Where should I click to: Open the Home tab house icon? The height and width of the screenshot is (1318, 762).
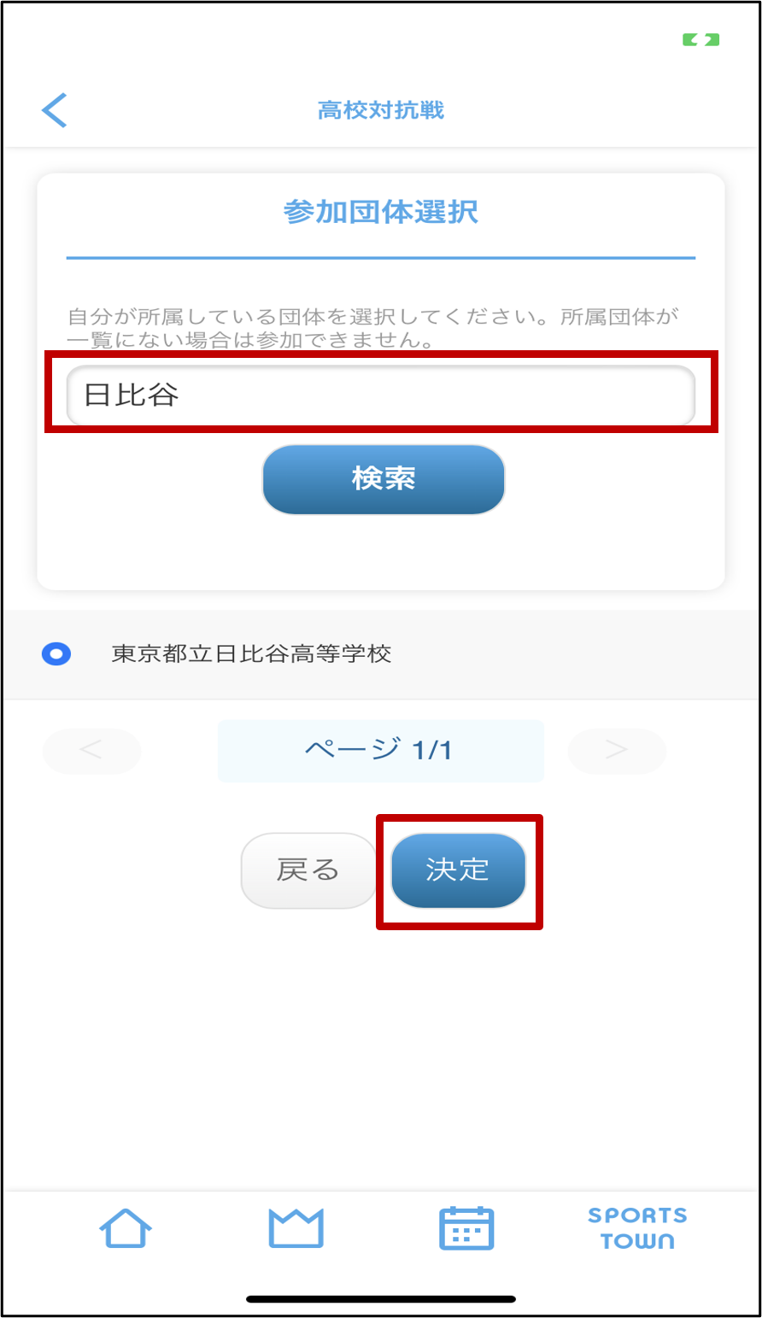(x=126, y=1228)
